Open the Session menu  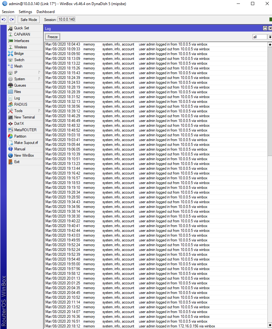pyautogui.click(x=8, y=12)
